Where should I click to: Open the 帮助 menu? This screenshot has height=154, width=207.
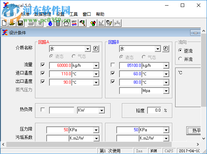[x=100, y=14]
